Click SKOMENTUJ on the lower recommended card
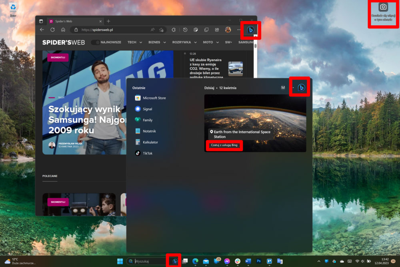The width and height of the screenshot is (400, 267). (x=58, y=202)
